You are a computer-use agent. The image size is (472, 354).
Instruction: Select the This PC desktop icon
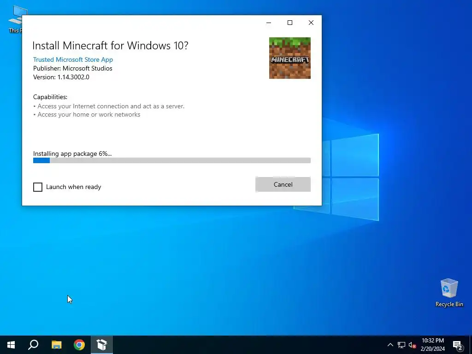click(15, 18)
